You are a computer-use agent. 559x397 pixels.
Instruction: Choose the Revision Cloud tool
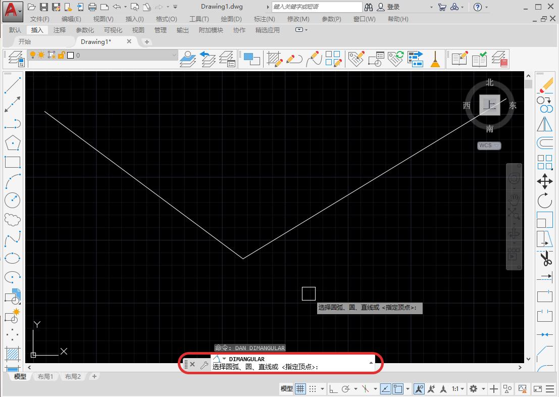coord(12,220)
